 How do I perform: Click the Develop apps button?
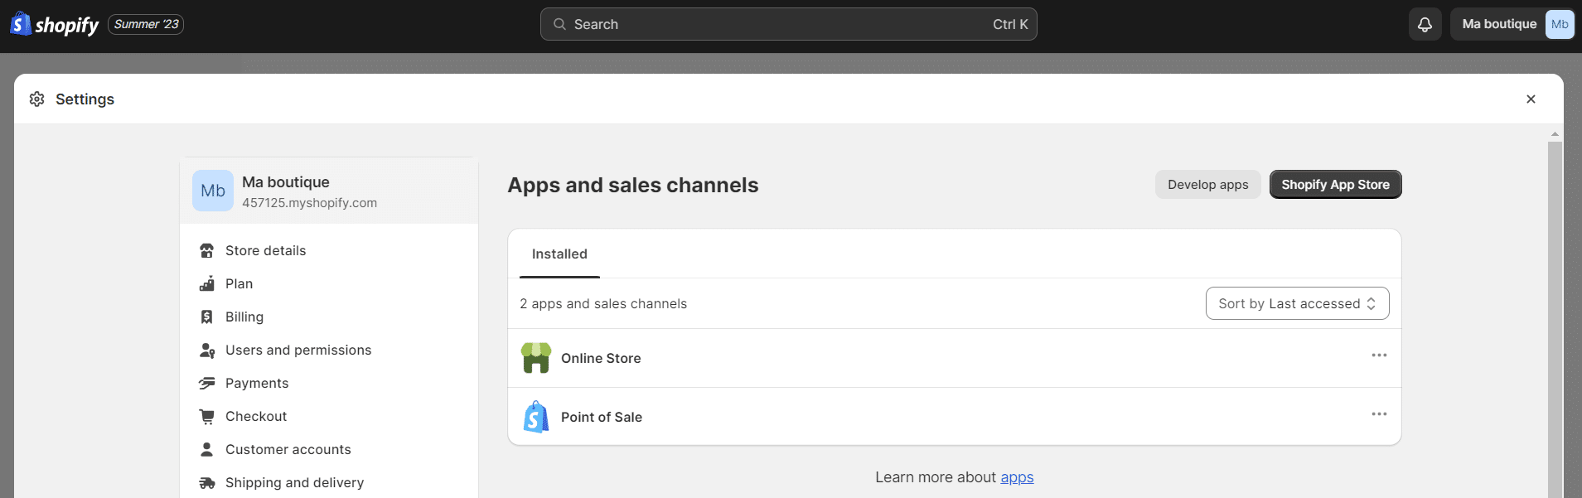(1207, 185)
